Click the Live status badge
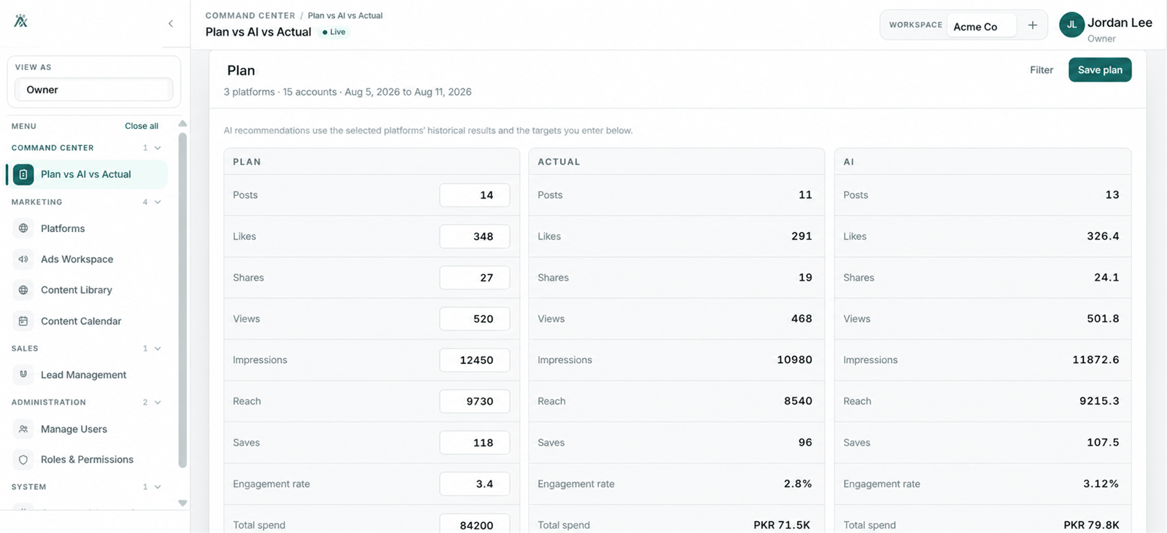1167x533 pixels. (x=335, y=32)
